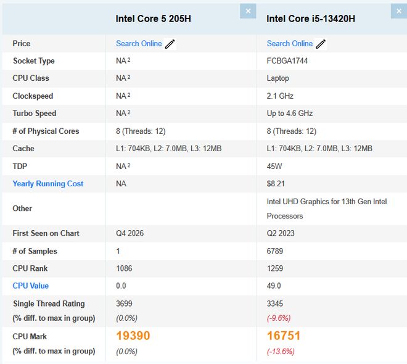Click the Q2 2023 first seen value

click(x=281, y=233)
